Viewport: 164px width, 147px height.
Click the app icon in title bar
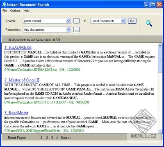click(x=4, y=4)
